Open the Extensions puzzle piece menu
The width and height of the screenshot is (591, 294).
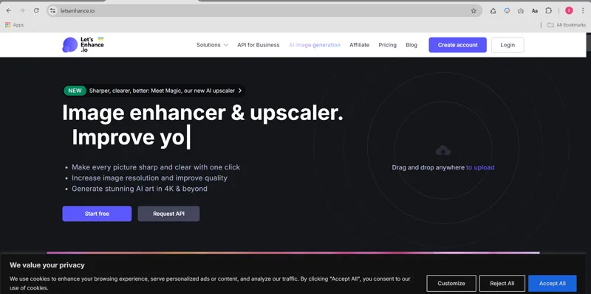(x=548, y=11)
